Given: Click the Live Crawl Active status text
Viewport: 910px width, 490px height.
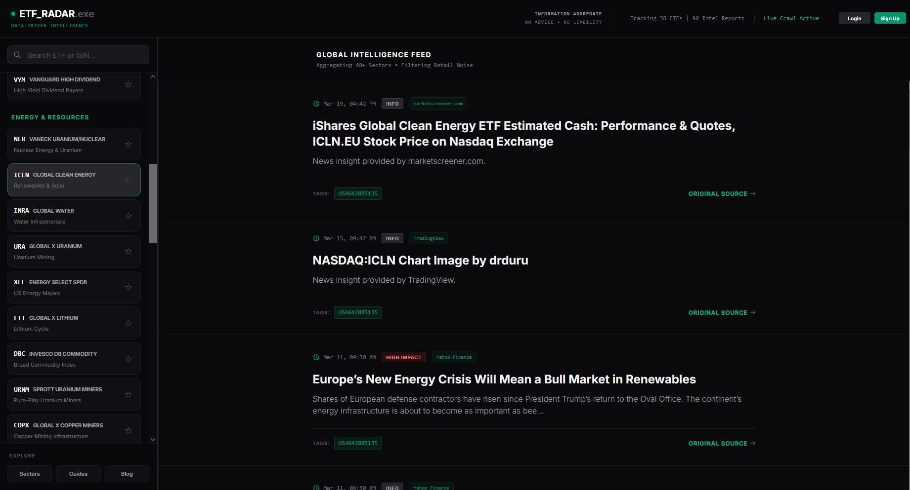Looking at the screenshot, I should pyautogui.click(x=791, y=18).
